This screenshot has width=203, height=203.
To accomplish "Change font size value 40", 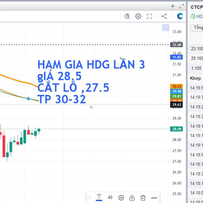I will coord(110,198).
